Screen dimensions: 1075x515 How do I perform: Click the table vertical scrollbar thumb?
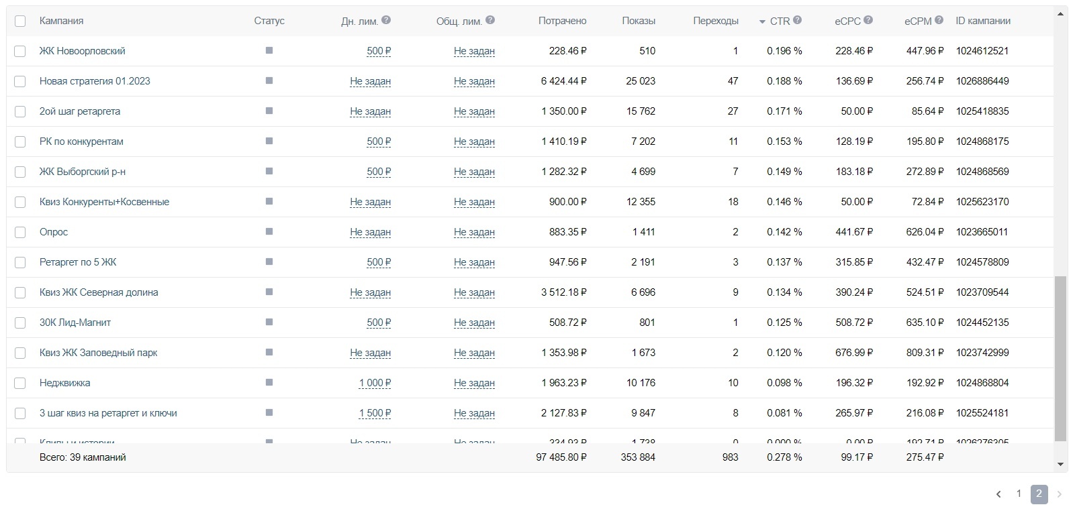click(x=1061, y=359)
